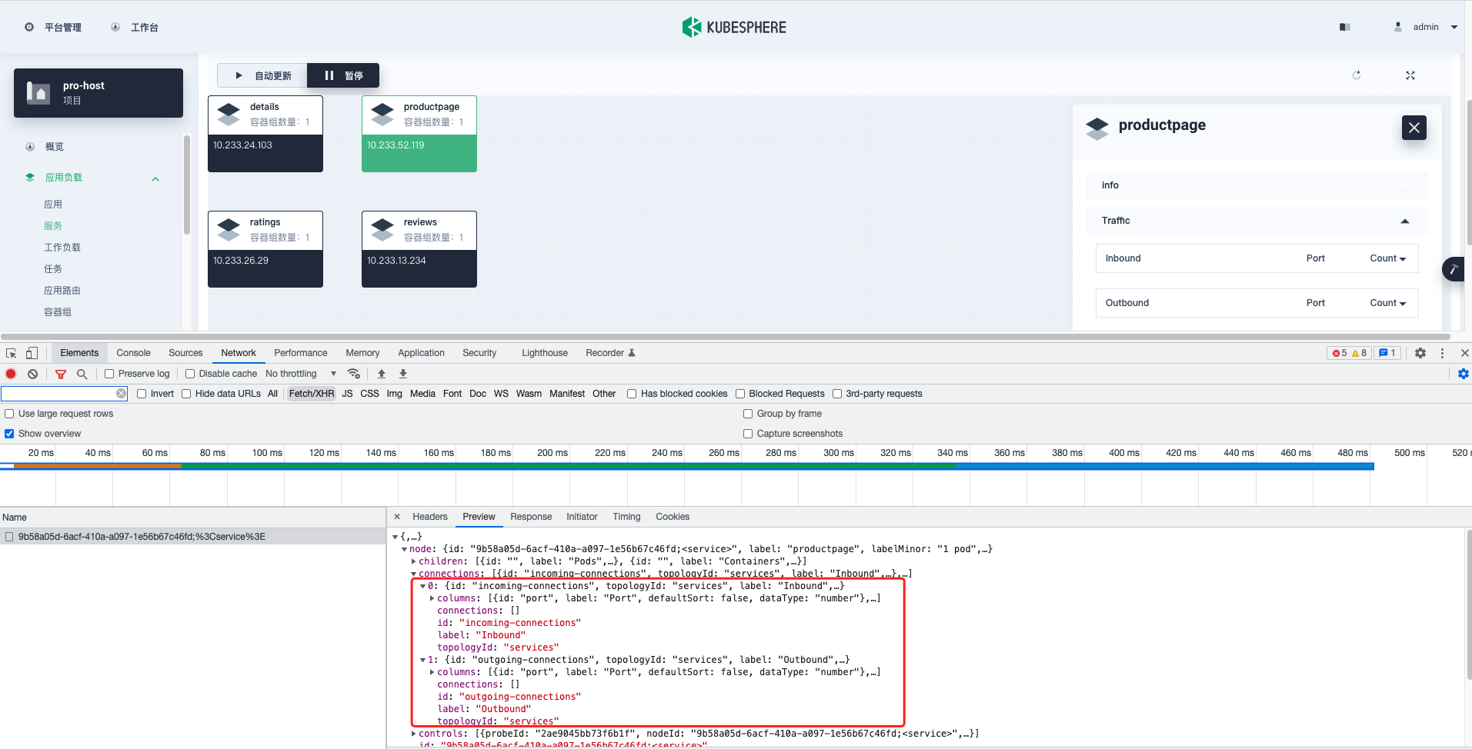
Task: Toggle the network filter funnel icon
Action: pos(61,374)
